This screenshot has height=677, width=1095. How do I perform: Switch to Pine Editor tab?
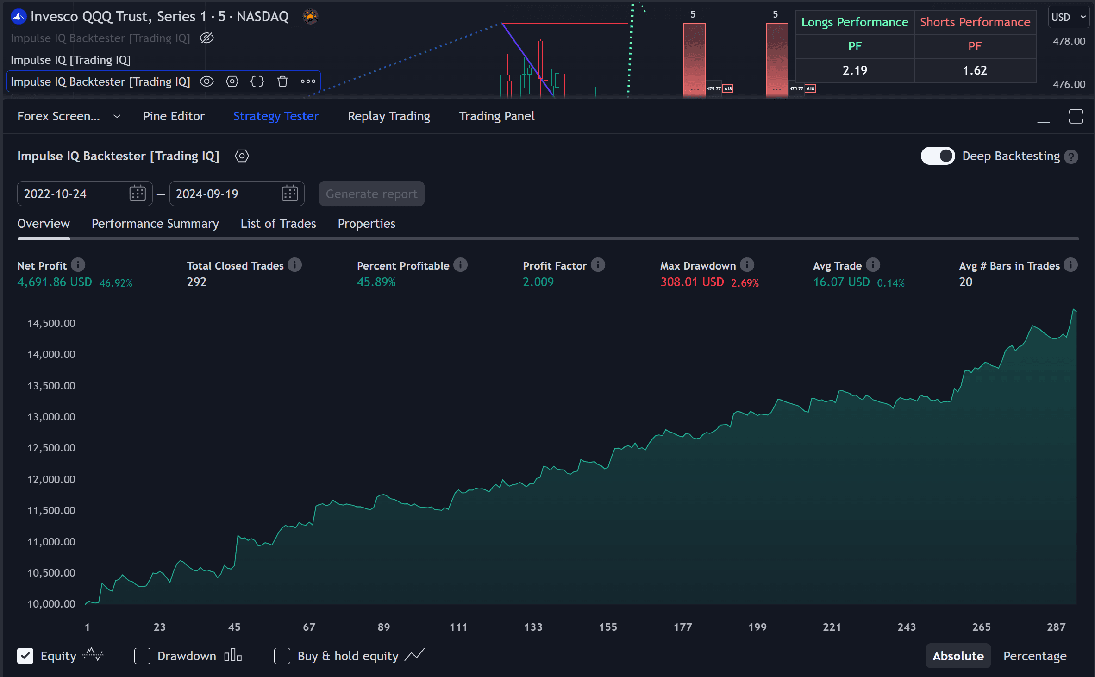point(174,116)
